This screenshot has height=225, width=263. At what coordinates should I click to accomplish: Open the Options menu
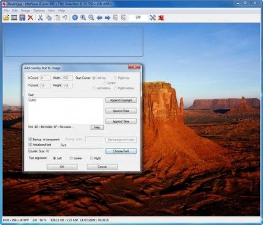click(39, 10)
